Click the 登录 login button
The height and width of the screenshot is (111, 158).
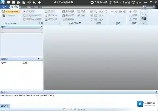(114, 2)
